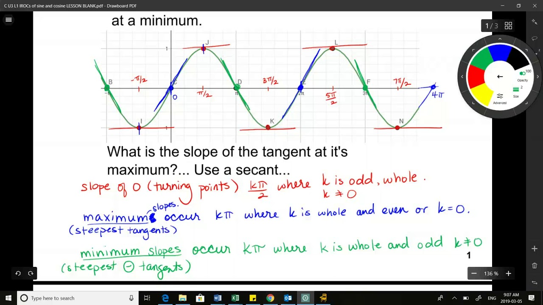Image resolution: width=543 pixels, height=305 pixels.
Task: Open Sticky Notes from the taskbar
Action: [x=252, y=298]
